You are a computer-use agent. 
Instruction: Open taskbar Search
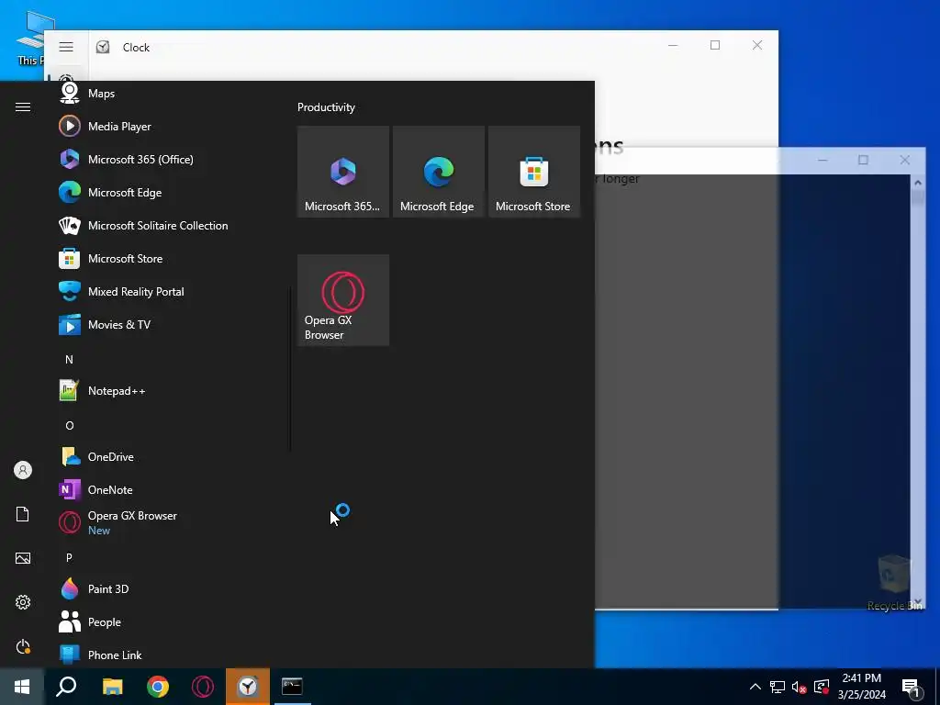66,687
